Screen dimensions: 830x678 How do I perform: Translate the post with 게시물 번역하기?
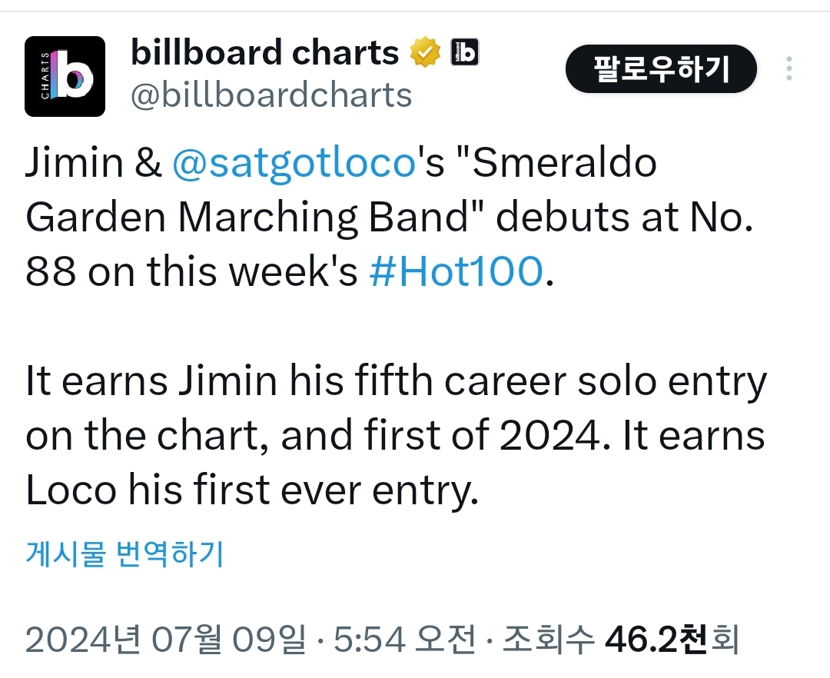[x=124, y=553]
